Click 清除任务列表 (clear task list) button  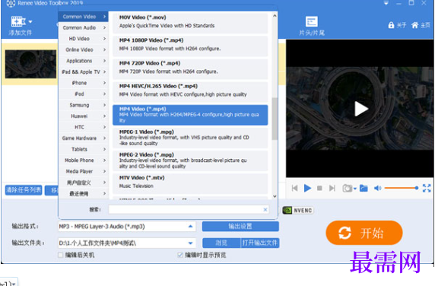coord(24,190)
